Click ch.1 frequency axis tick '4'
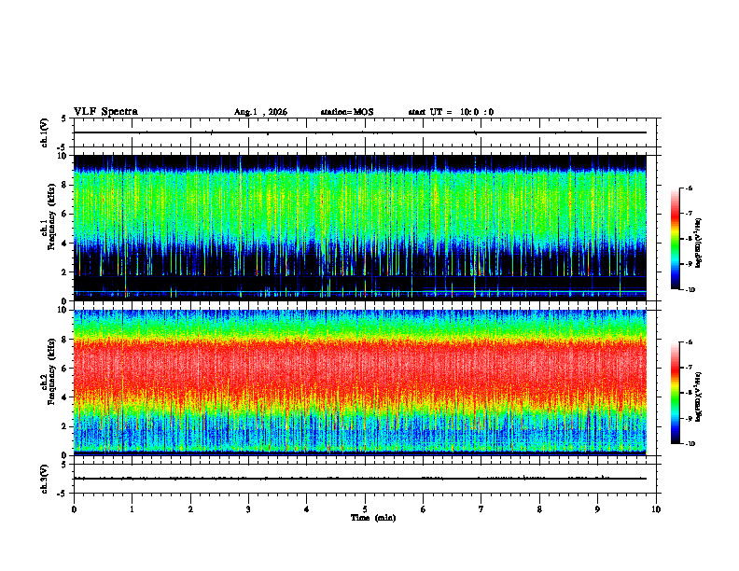This screenshot has width=739, height=571. pos(65,244)
